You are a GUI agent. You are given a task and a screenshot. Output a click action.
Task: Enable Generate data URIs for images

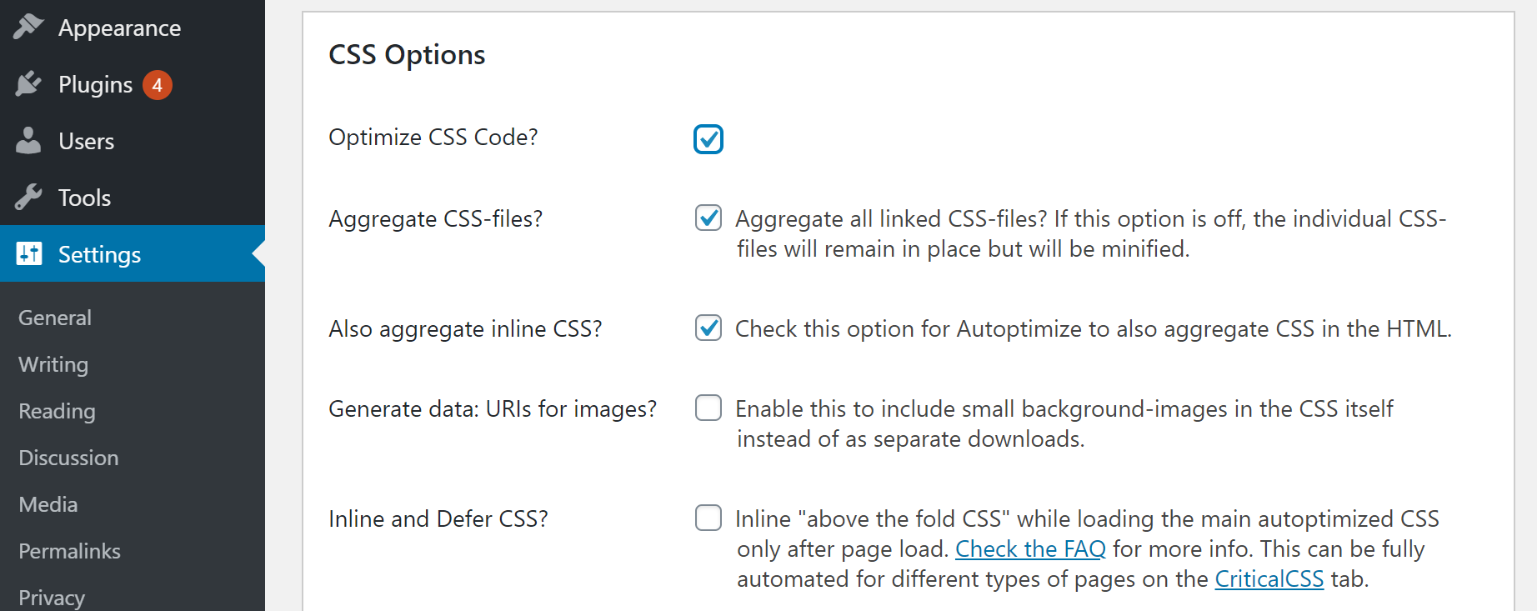click(708, 408)
